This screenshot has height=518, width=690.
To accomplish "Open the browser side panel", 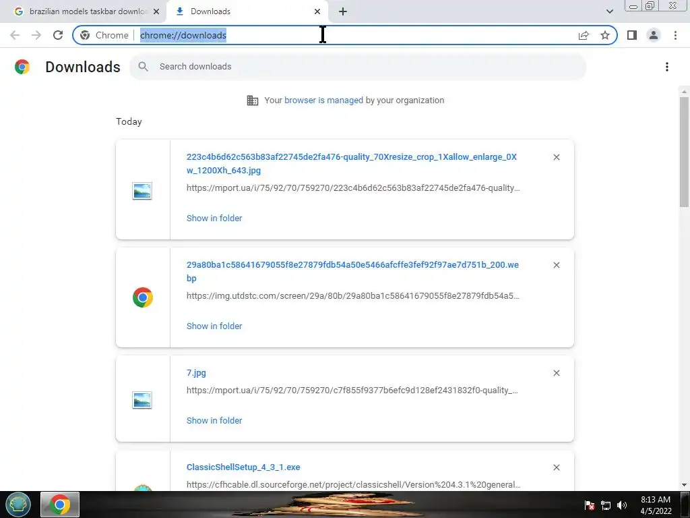I will point(632,35).
